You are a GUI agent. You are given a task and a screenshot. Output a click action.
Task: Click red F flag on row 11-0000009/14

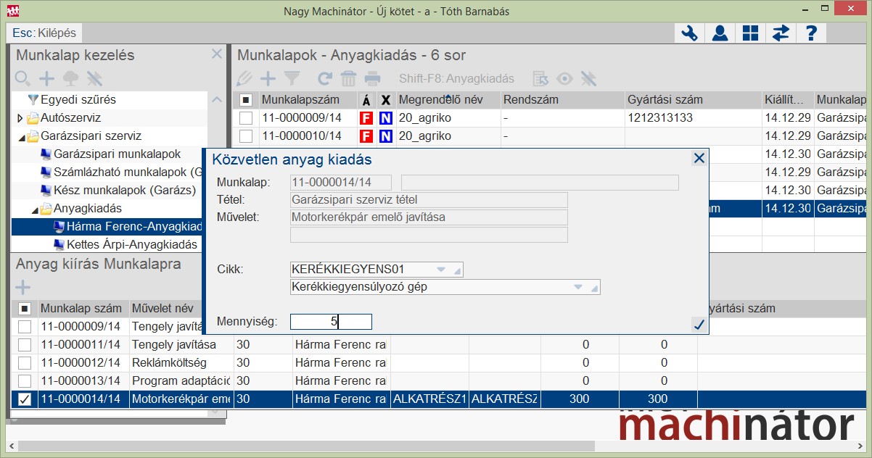[366, 118]
